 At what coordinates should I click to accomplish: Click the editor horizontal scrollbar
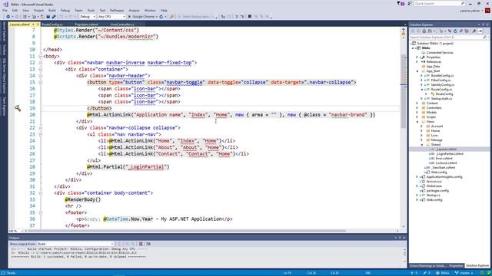tap(187, 231)
